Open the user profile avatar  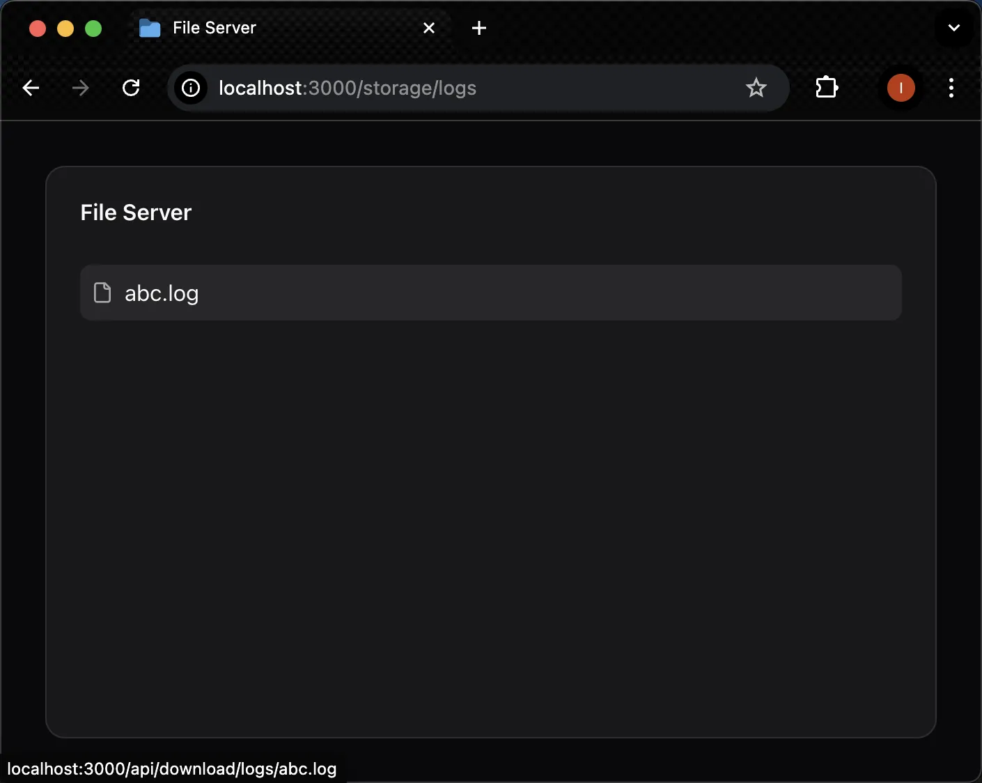pos(901,88)
